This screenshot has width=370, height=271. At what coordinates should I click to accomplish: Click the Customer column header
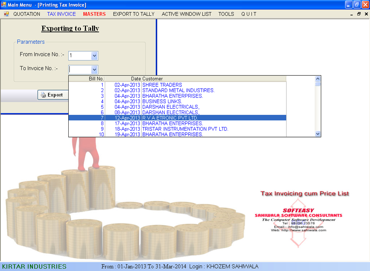click(x=214, y=79)
